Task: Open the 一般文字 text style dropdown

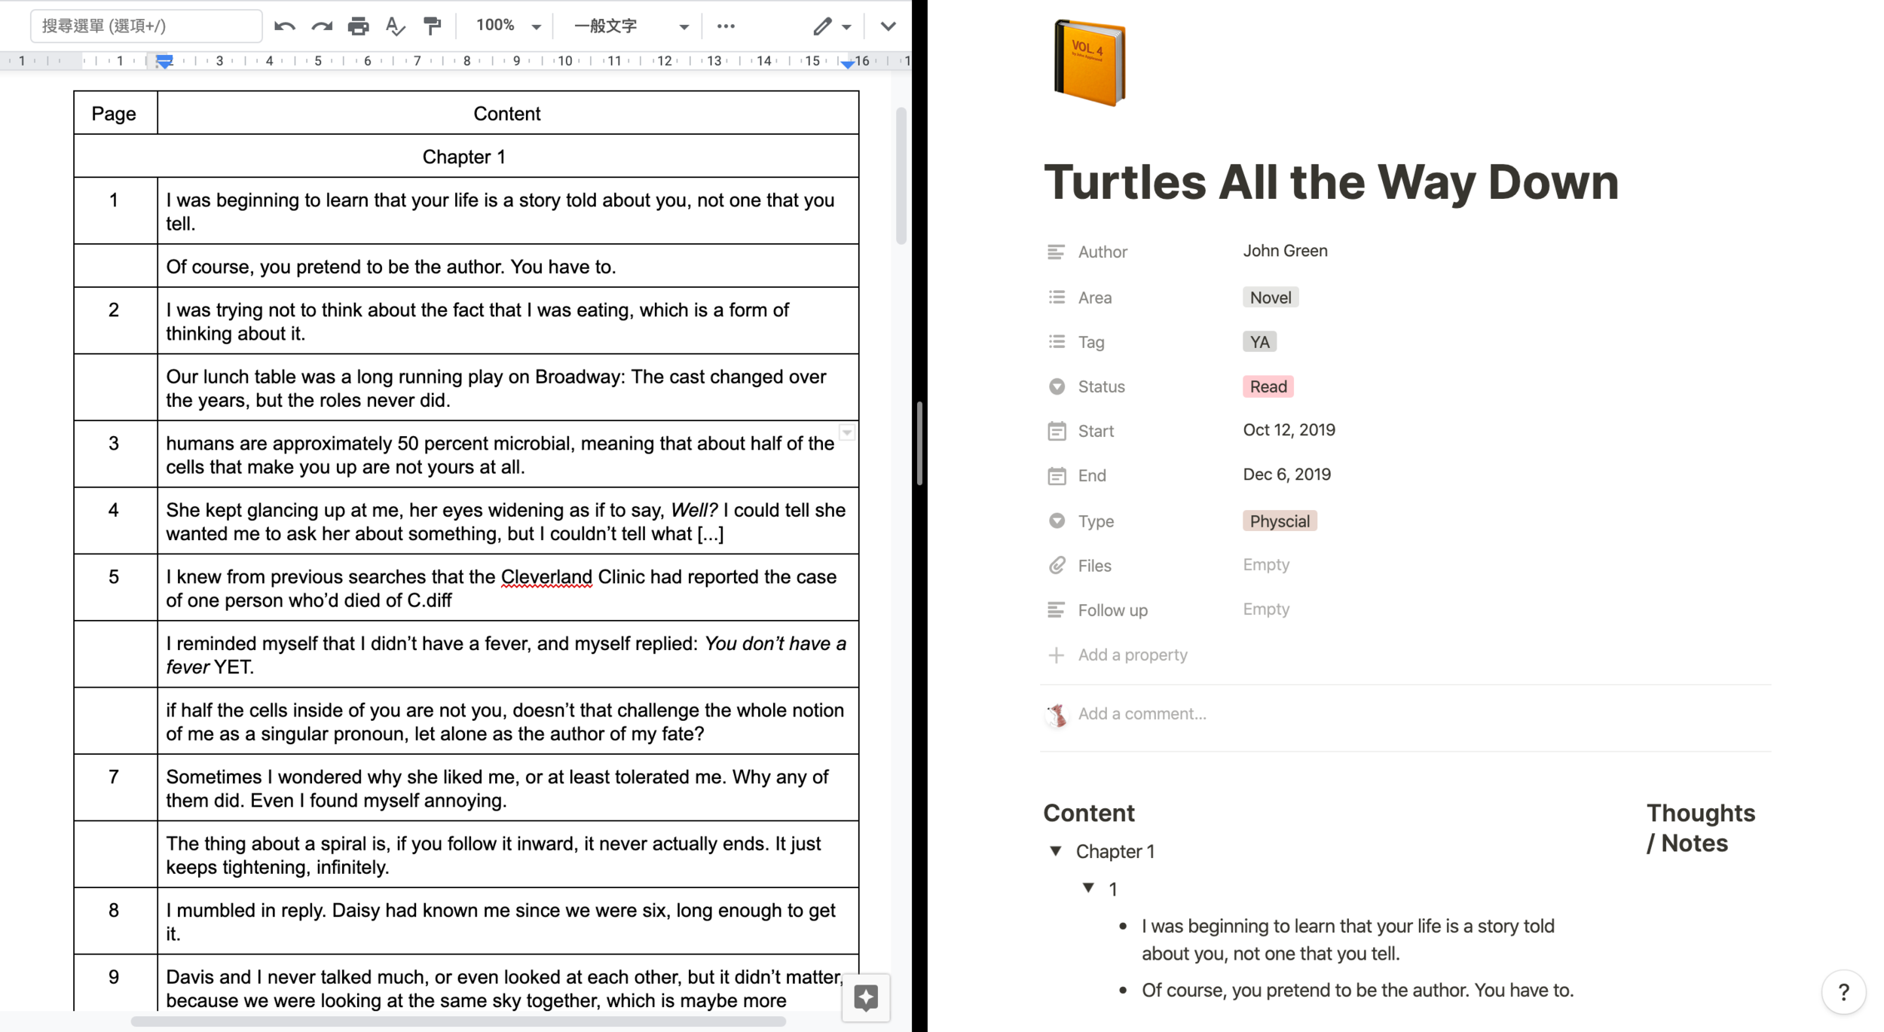Action: tap(630, 26)
